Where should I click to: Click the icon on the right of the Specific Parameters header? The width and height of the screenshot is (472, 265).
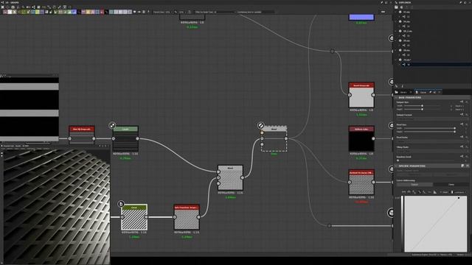(467, 166)
